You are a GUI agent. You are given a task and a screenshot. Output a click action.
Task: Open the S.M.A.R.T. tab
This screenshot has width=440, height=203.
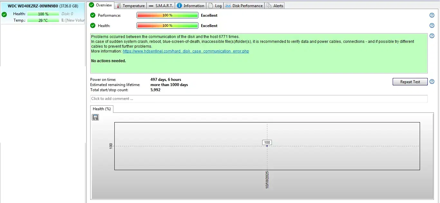[161, 5]
